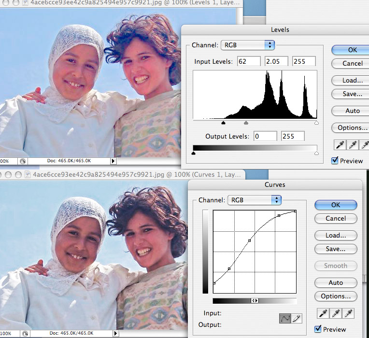
Task: Click the Levels black input slider triangle
Action: tap(223, 123)
